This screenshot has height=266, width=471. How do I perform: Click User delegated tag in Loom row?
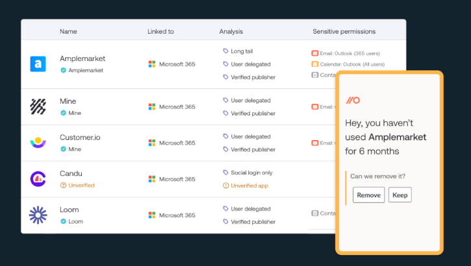pos(251,209)
